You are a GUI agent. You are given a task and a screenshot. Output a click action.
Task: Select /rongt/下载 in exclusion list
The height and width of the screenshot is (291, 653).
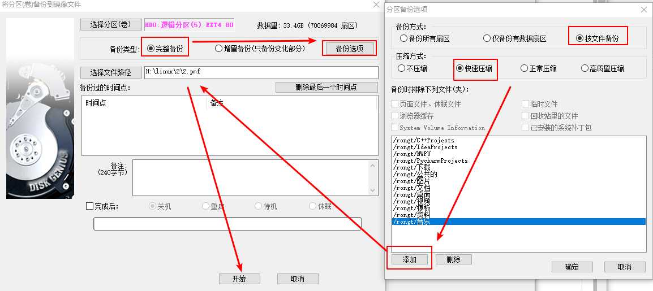pos(518,167)
